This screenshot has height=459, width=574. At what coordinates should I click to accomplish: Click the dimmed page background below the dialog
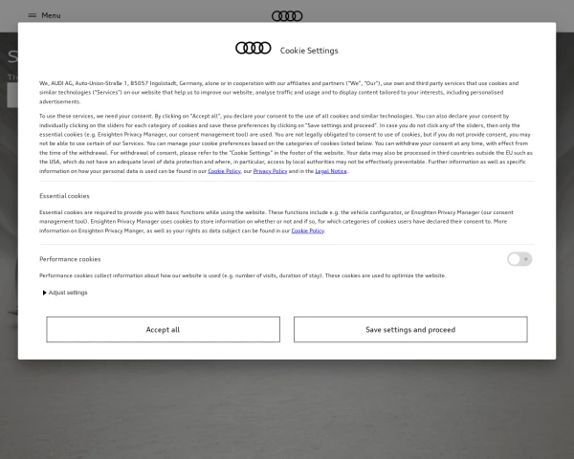(287, 411)
